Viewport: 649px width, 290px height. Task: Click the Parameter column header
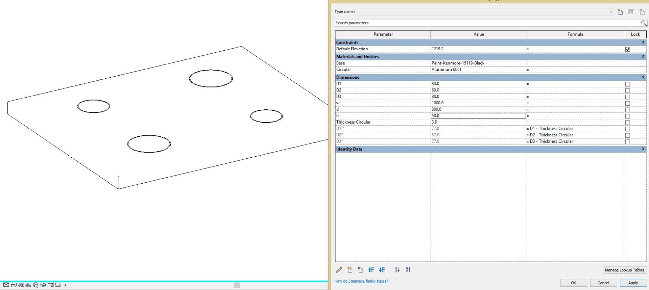click(x=383, y=34)
